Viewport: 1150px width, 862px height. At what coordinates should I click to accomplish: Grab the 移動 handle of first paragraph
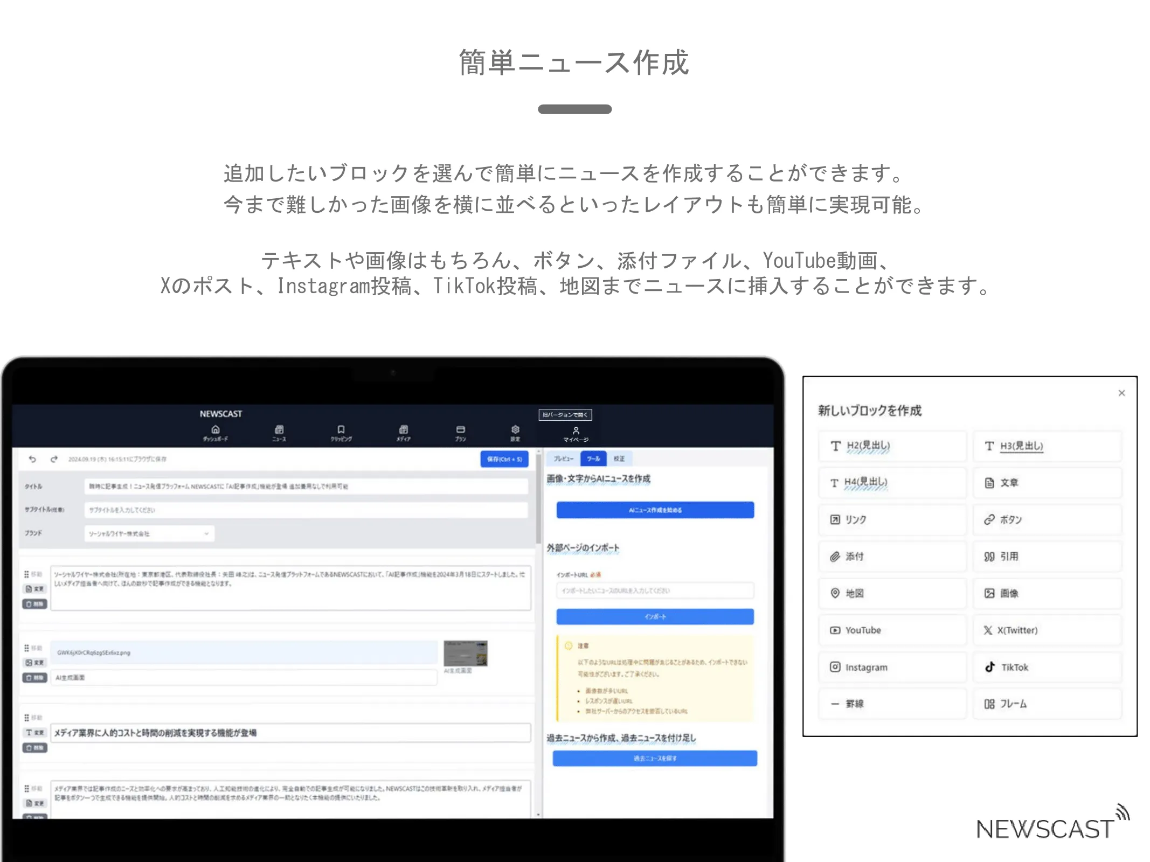(x=33, y=574)
